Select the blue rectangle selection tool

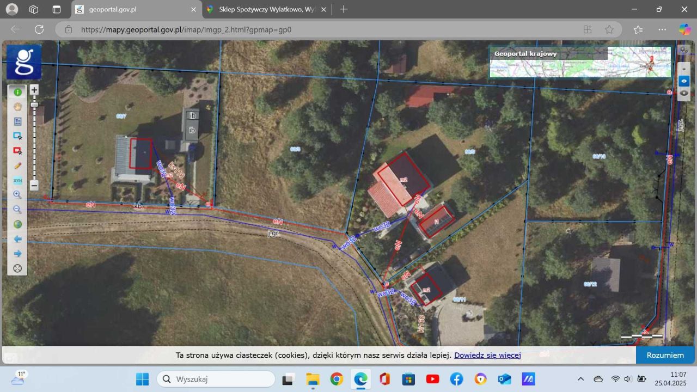tap(17, 136)
